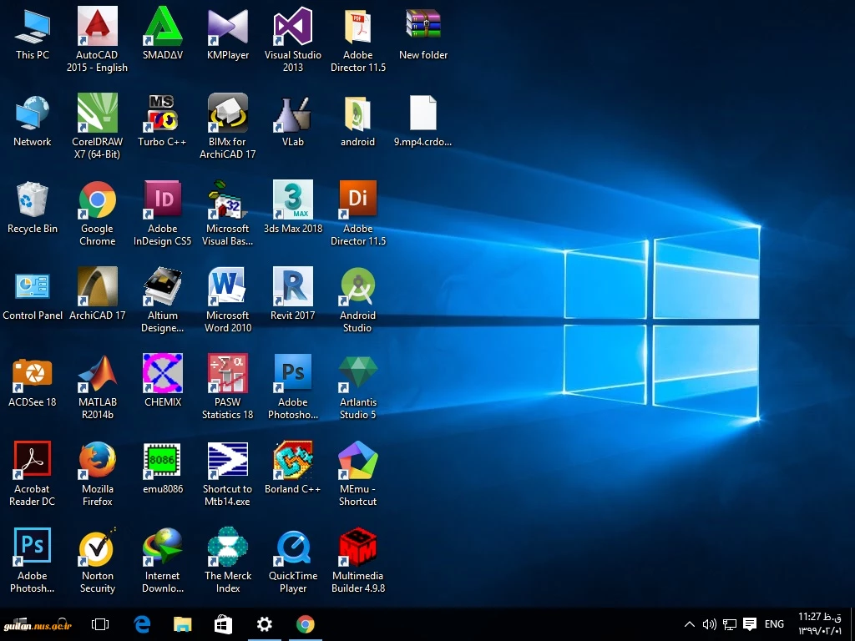Open File Explorer from the taskbar
The width and height of the screenshot is (855, 641).
pos(183,624)
